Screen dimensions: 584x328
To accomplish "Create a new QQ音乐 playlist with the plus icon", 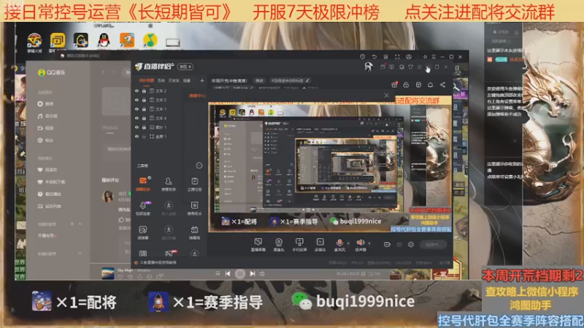I will coord(72,224).
